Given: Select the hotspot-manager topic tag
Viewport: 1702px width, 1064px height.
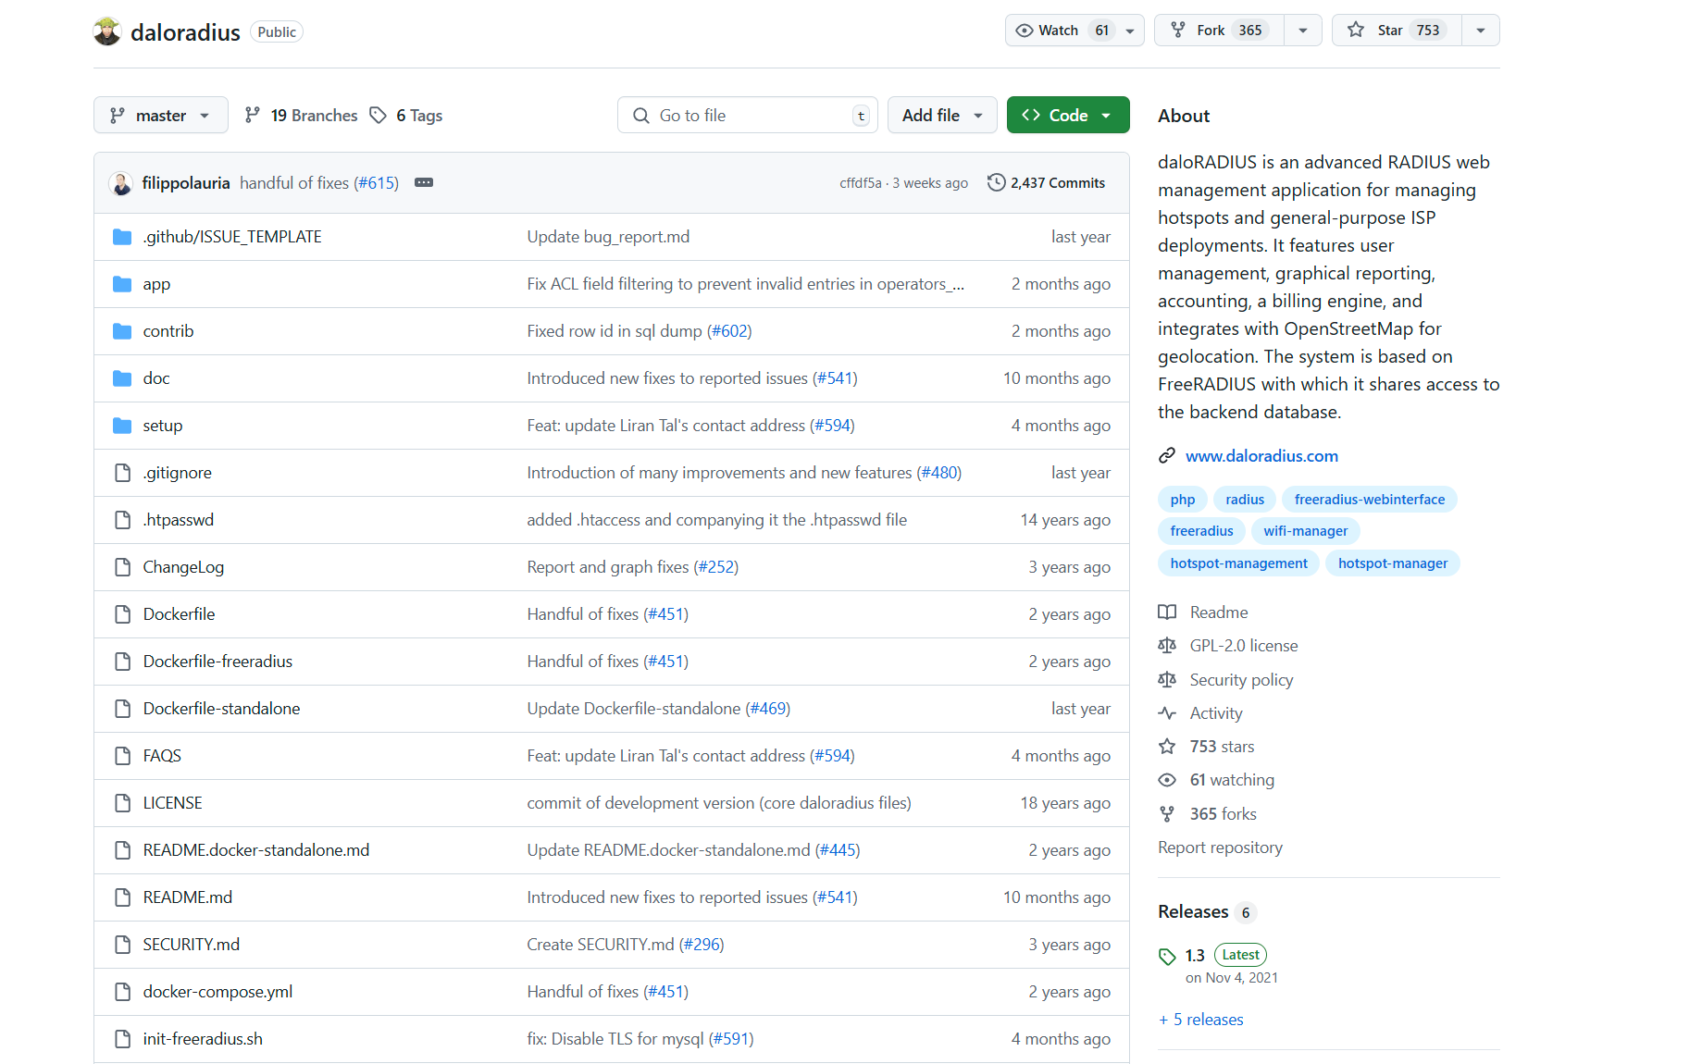Looking at the screenshot, I should pyautogui.click(x=1393, y=563).
